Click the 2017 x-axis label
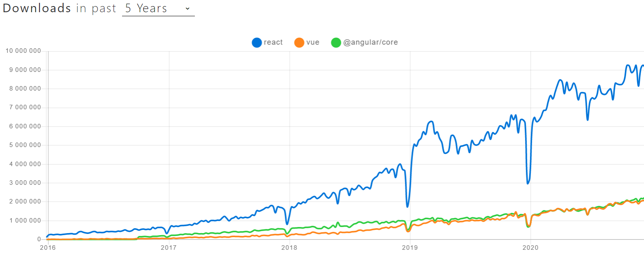The image size is (644, 253). click(x=168, y=247)
